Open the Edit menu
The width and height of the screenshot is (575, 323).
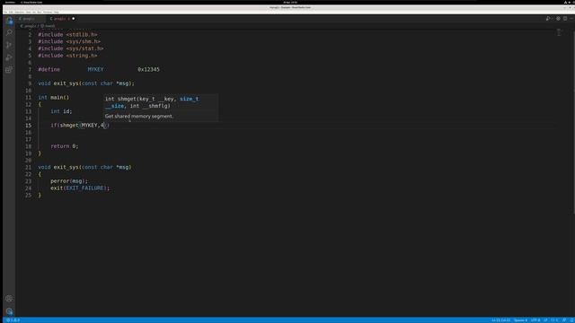click(11, 12)
